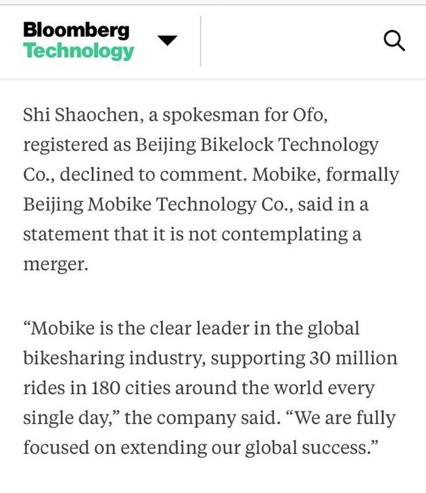Click the word Ofo in first paragraph
This screenshot has width=426, height=493.
click(x=308, y=114)
